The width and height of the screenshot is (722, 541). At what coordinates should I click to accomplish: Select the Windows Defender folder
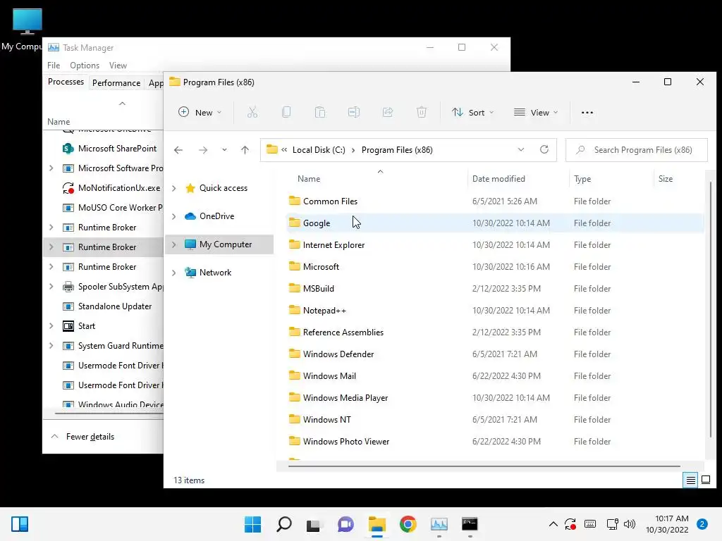(x=494, y=354)
